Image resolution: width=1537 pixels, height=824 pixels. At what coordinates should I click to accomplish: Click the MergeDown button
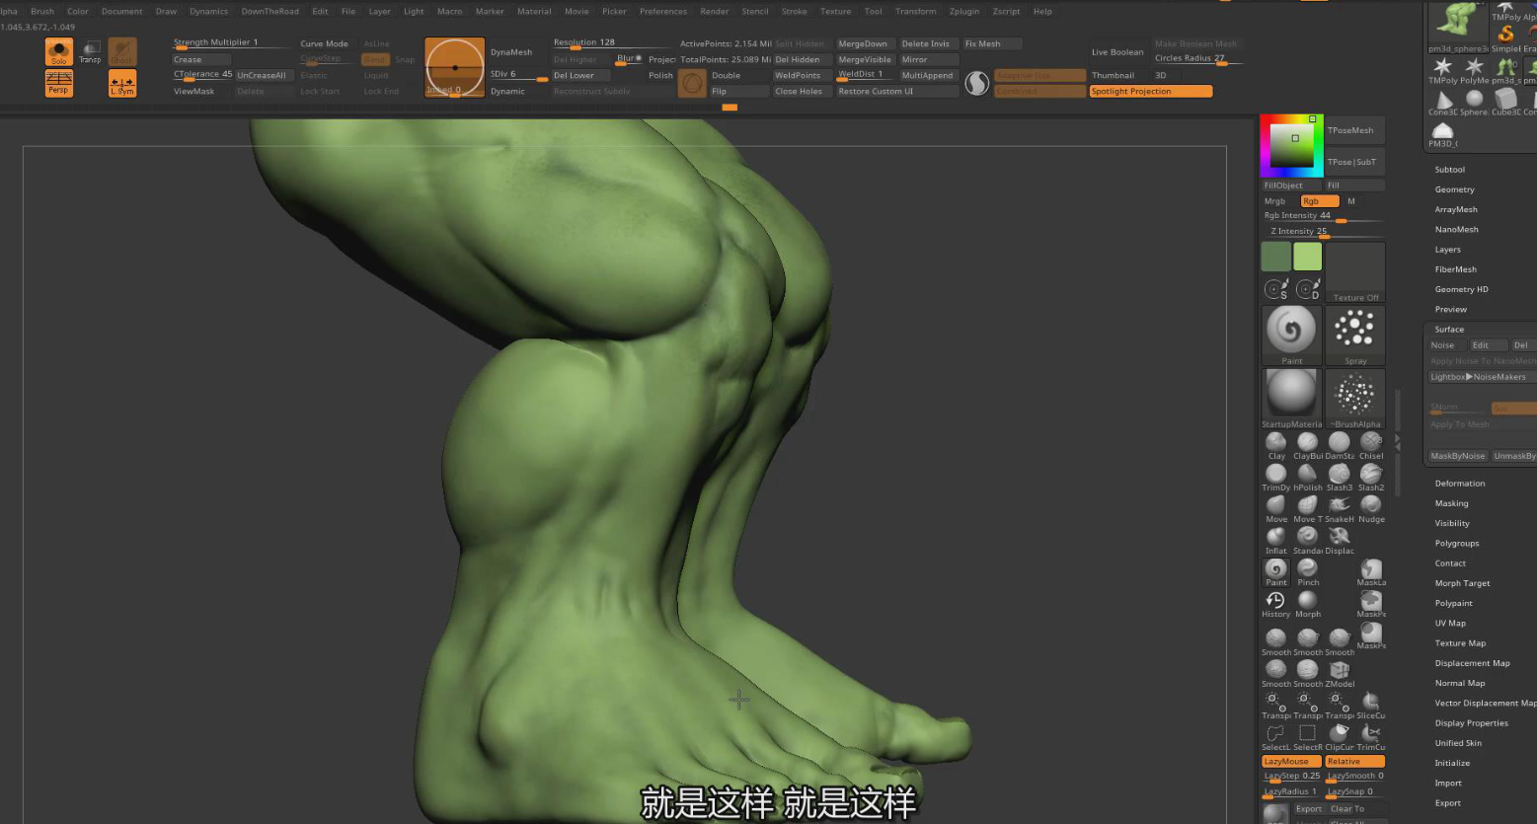tap(866, 43)
